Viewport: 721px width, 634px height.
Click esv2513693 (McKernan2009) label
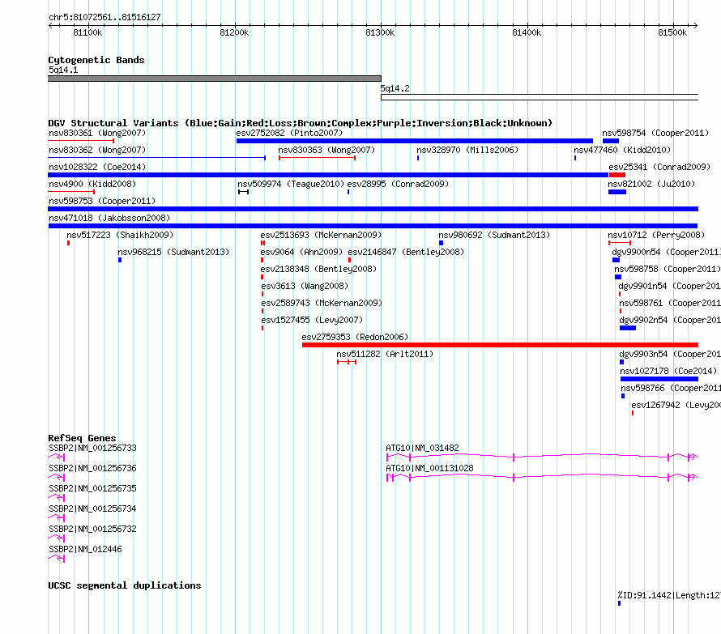click(x=321, y=235)
